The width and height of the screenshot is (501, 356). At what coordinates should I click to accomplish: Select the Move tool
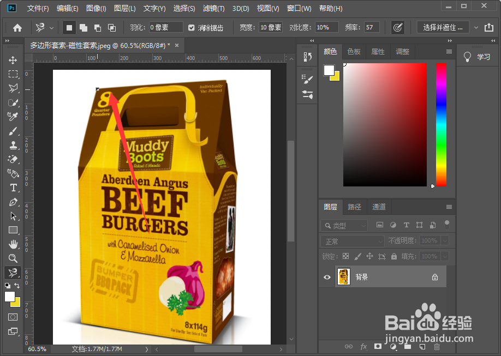(13, 60)
